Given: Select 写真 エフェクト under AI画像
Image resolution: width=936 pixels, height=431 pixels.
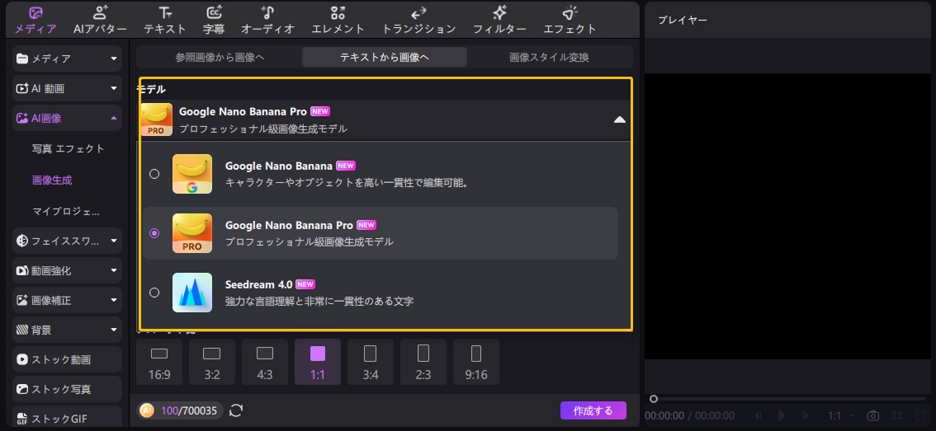Looking at the screenshot, I should tap(68, 148).
